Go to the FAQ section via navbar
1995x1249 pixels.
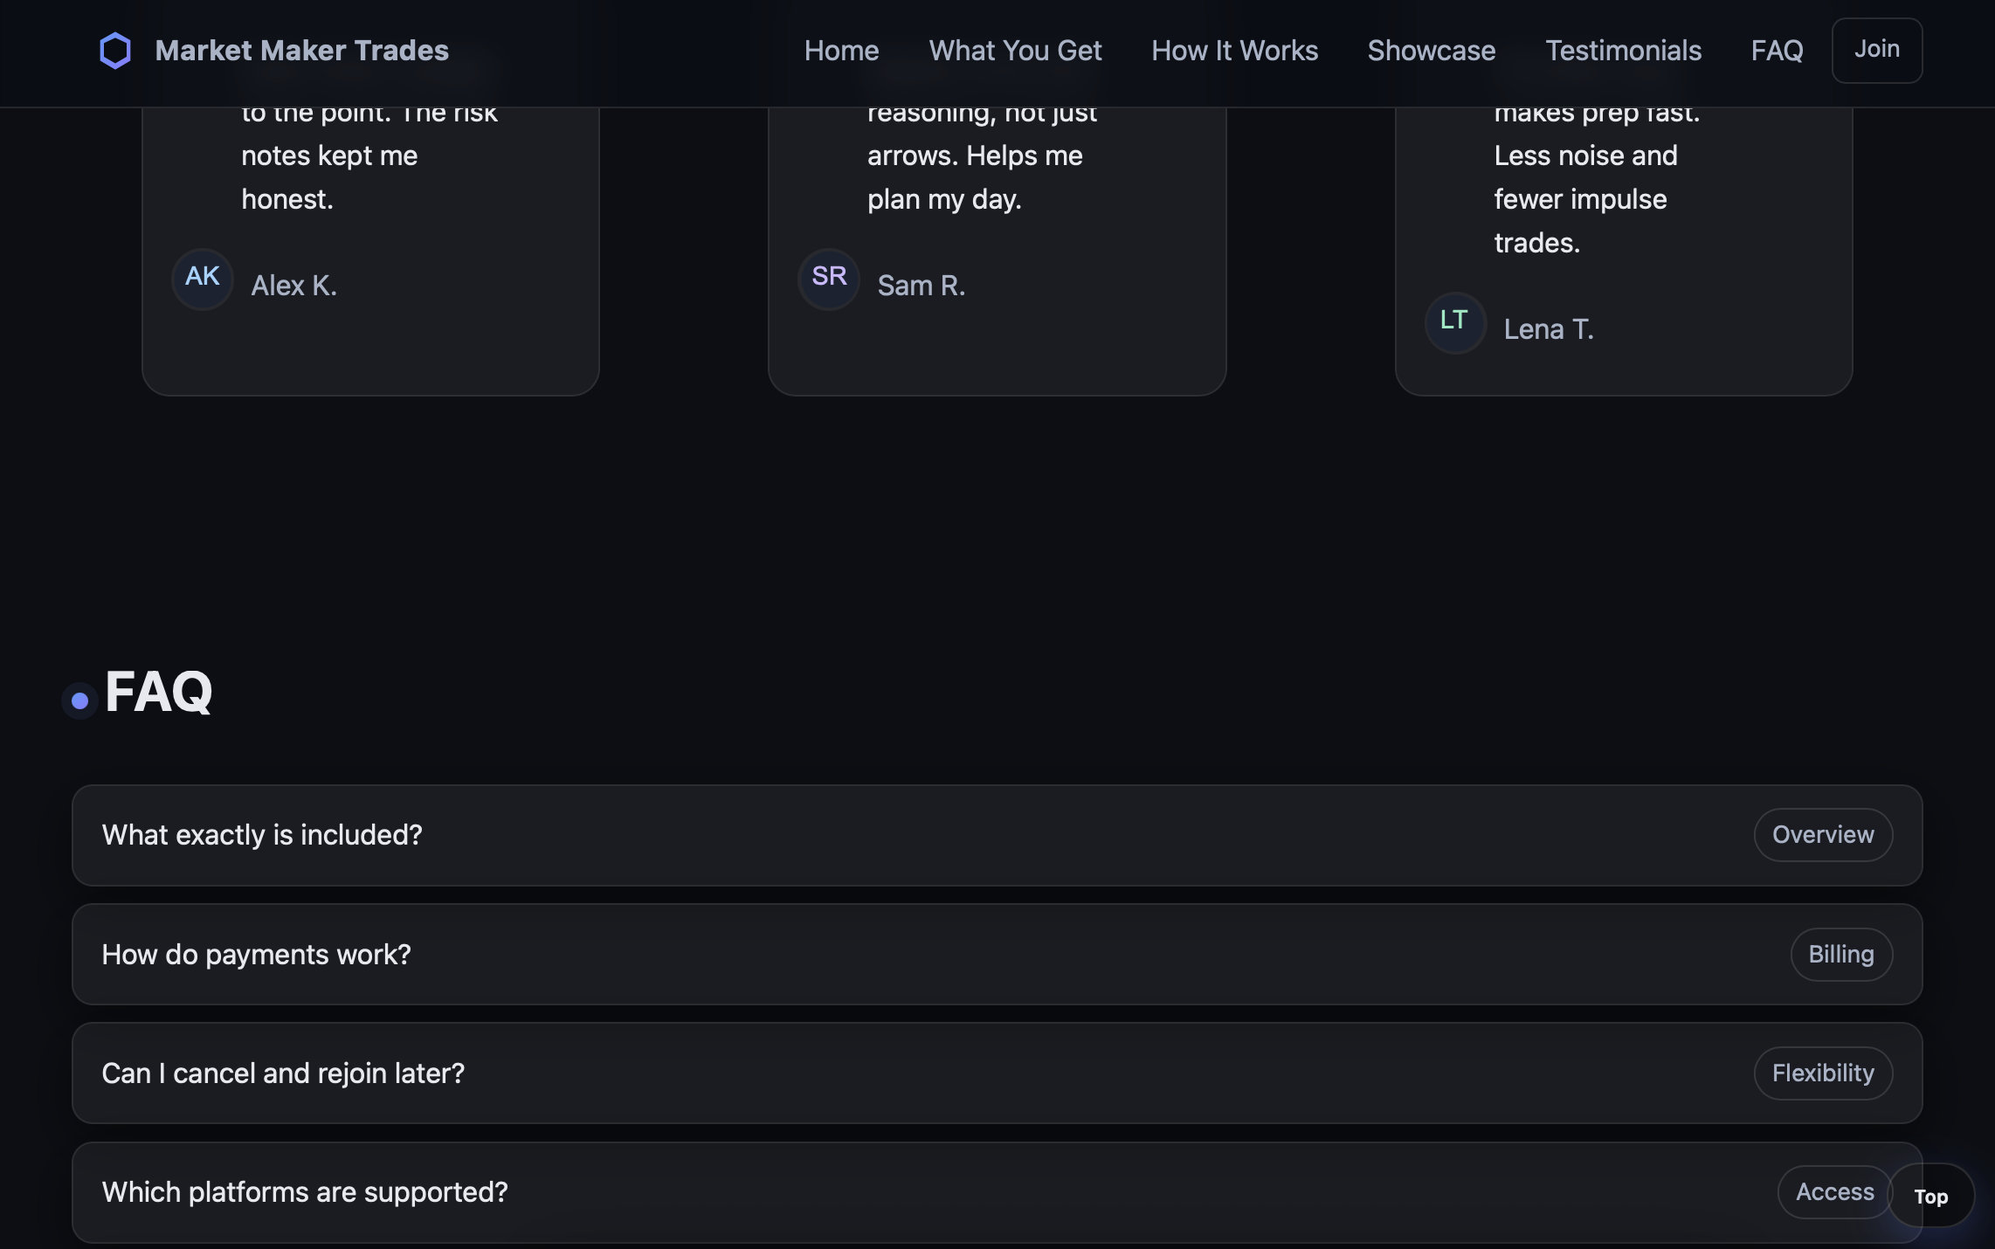coord(1777,51)
